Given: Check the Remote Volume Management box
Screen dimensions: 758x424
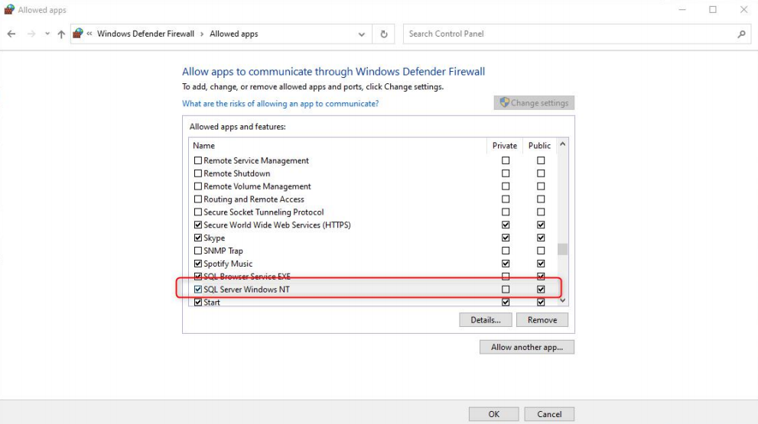Looking at the screenshot, I should (x=197, y=186).
